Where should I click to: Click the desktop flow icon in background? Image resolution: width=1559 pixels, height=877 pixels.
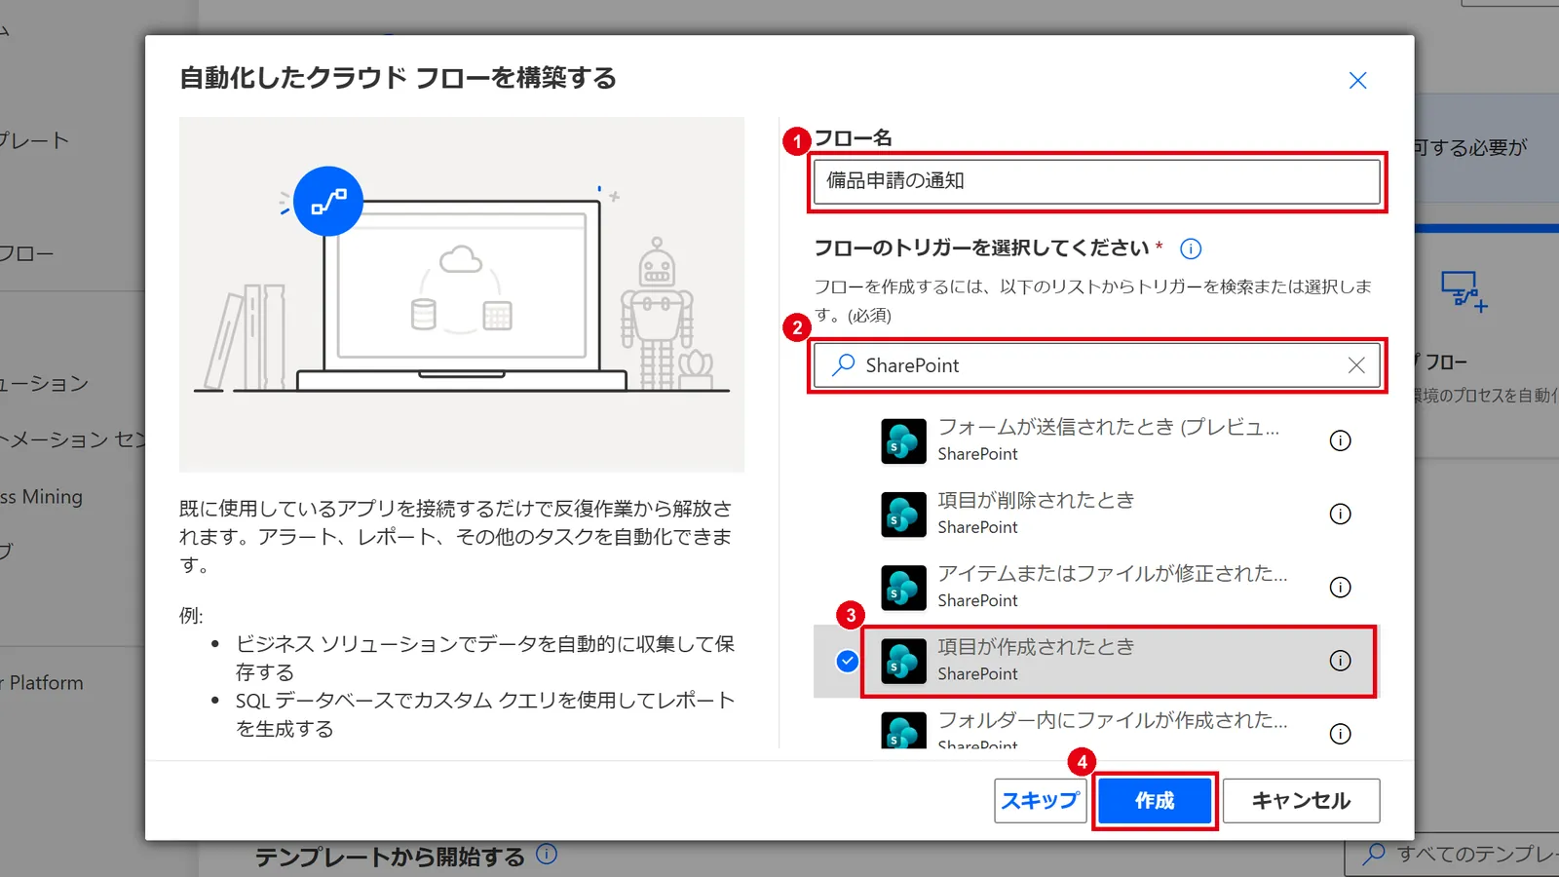click(x=1464, y=291)
